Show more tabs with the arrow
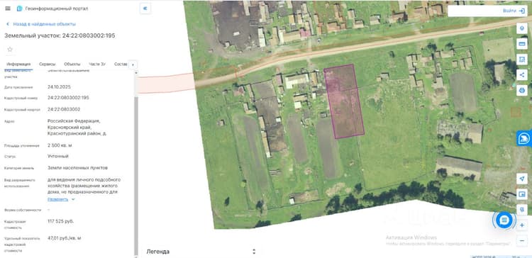Screen dimensions: 532x258 pyautogui.click(x=133, y=64)
